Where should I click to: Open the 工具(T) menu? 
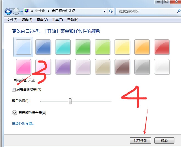(x=57, y=20)
